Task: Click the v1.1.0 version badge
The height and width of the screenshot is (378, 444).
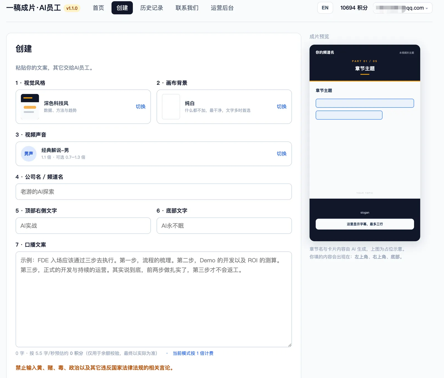Action: click(x=72, y=8)
